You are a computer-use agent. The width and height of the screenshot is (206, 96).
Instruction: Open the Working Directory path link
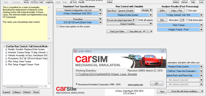(106, 74)
